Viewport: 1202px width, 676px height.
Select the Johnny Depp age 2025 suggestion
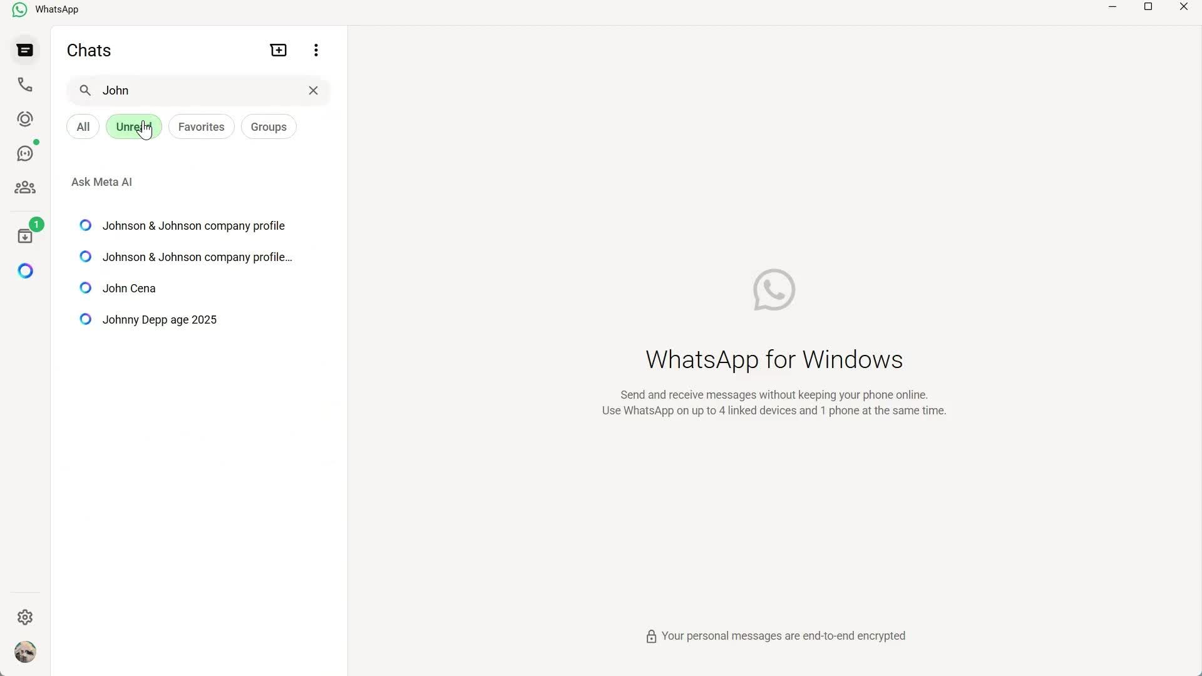(x=159, y=319)
